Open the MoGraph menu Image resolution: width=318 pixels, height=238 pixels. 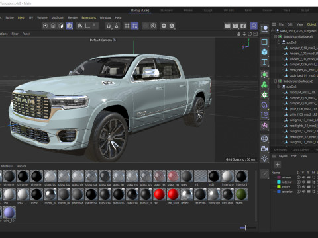[58, 17]
